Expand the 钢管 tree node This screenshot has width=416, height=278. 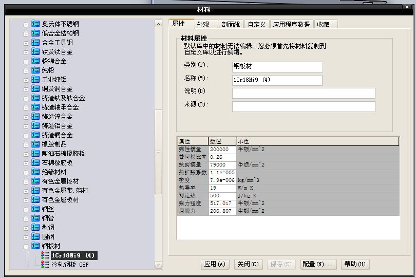click(26, 219)
